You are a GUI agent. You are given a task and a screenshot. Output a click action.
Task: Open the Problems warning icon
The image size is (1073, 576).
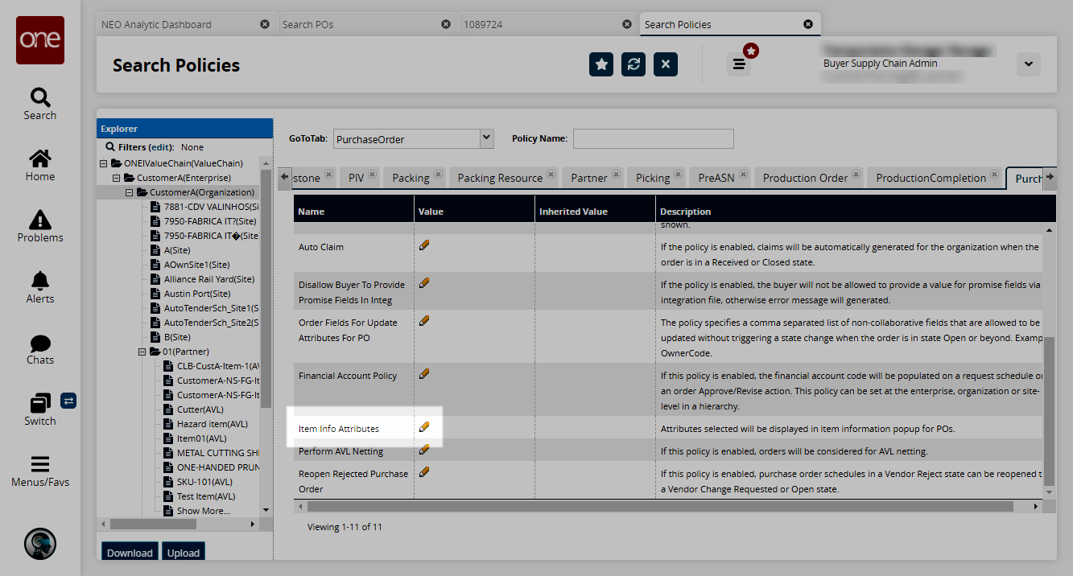point(39,220)
